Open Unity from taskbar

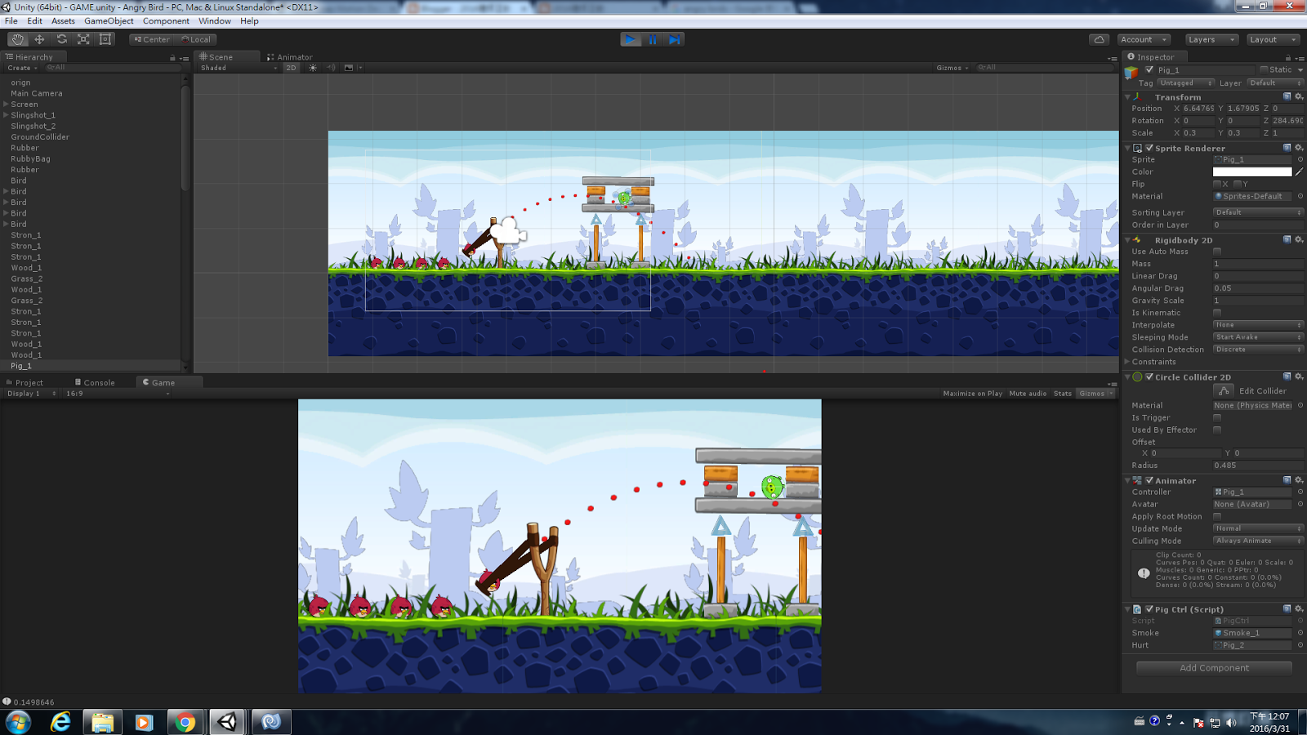tap(227, 722)
